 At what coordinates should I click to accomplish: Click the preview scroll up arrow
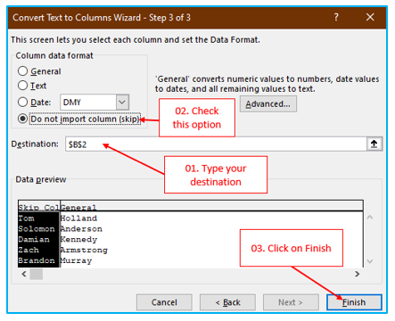370,218
